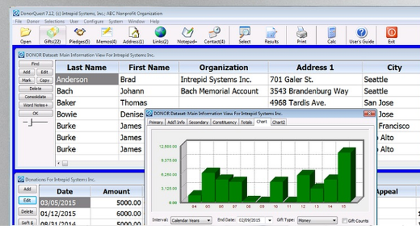The height and width of the screenshot is (237, 420).
Task: Click the DonorQuest app icon in title bar
Action: (x=16, y=13)
